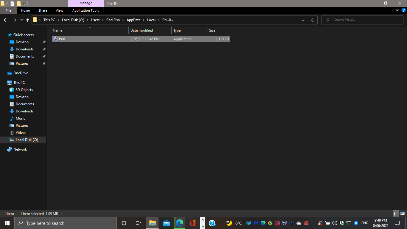Click AppData in the address breadcrumb
Screen dimensions: 407x229
(x=133, y=20)
